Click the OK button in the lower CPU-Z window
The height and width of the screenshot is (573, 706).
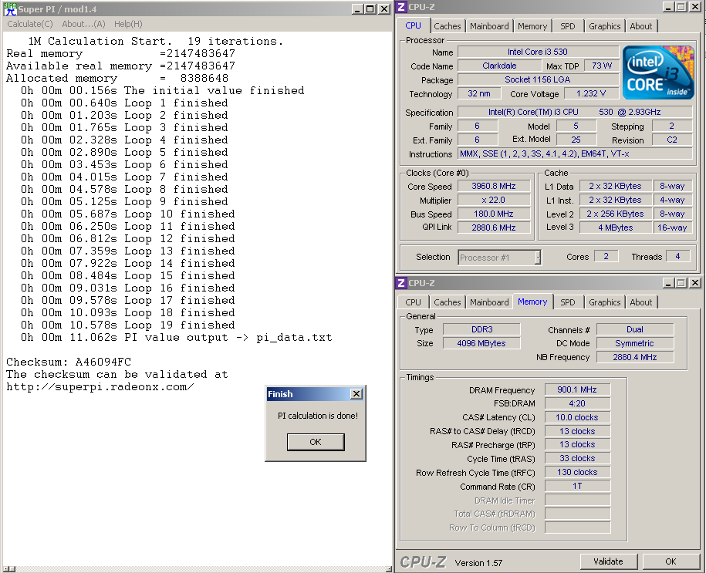click(671, 561)
